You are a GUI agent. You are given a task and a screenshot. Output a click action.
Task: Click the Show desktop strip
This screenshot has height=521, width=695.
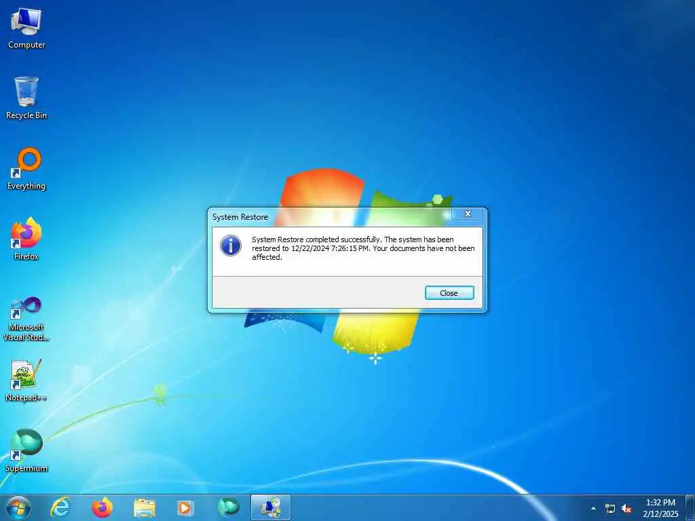coord(690,507)
